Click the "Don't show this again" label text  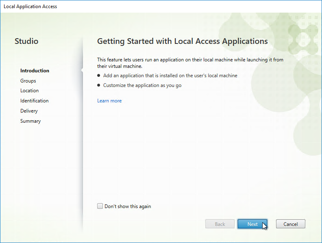(128, 206)
